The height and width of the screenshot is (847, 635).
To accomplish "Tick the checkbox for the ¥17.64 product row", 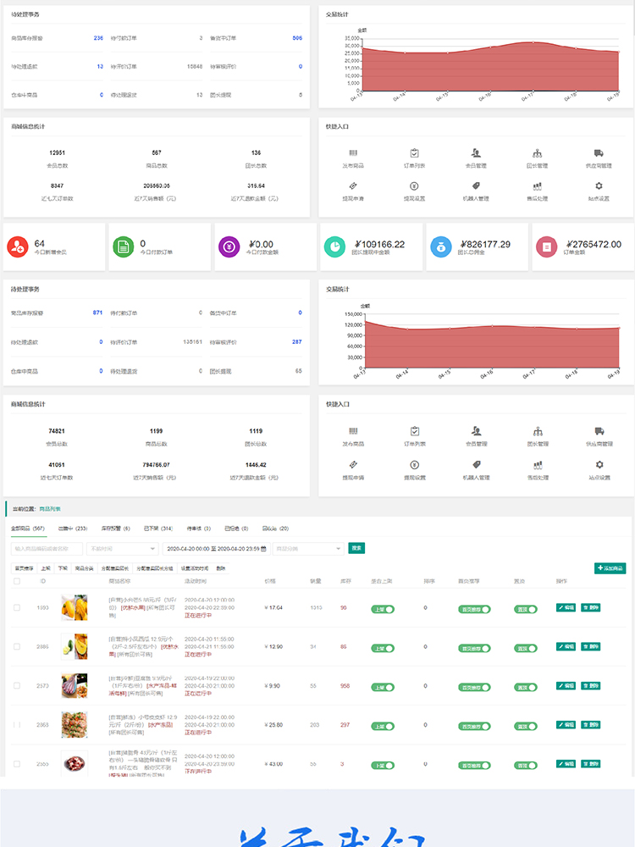I will 17,607.
